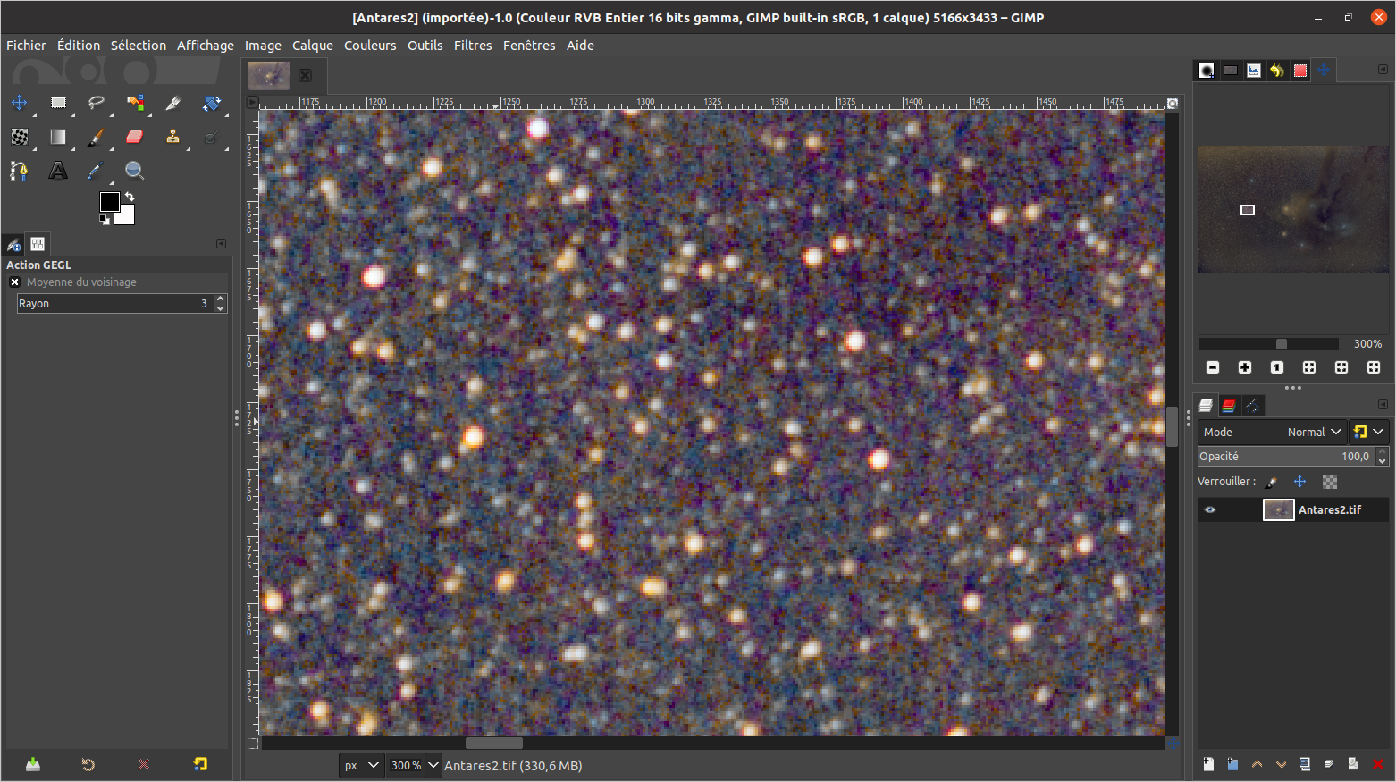Zoom out in the navigation panel

coord(1213,367)
